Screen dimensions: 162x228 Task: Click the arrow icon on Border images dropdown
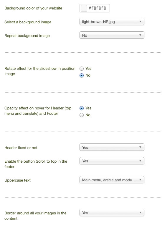pos(140,212)
